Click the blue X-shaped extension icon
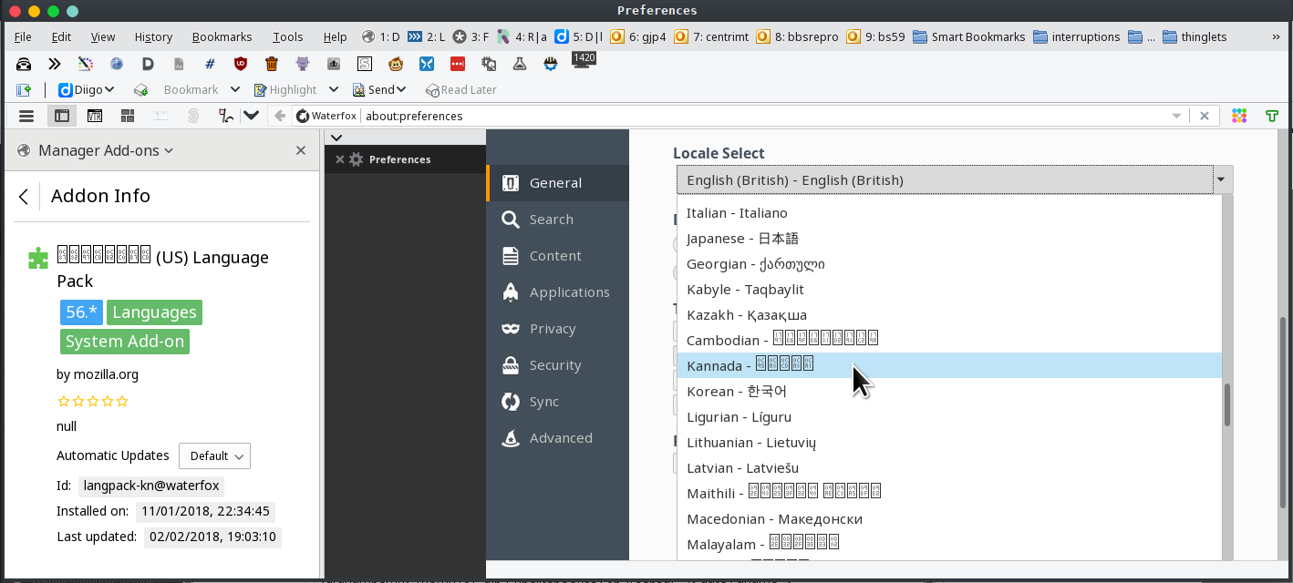Screen dimensions: 1293x583 pos(427,64)
